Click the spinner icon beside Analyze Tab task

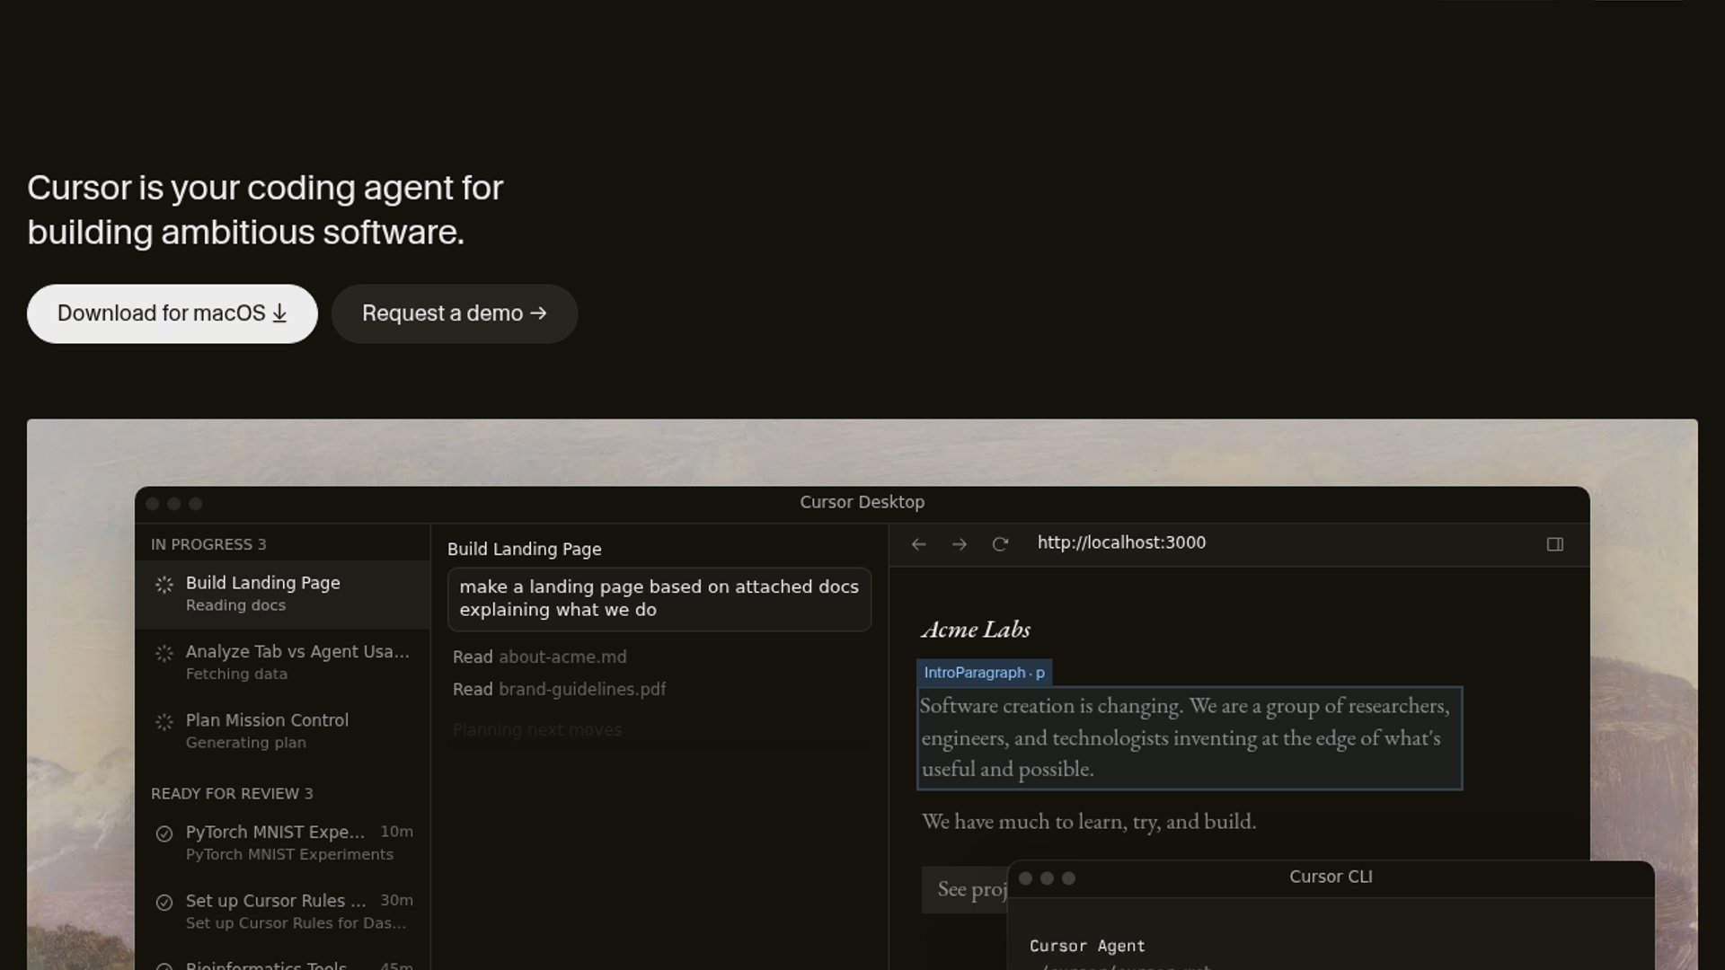164,654
